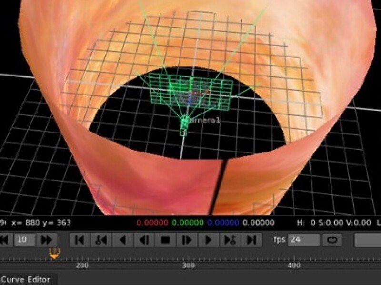The width and height of the screenshot is (381, 285).
Task: Click the blue channel value 0.00000
Action: [223, 222]
